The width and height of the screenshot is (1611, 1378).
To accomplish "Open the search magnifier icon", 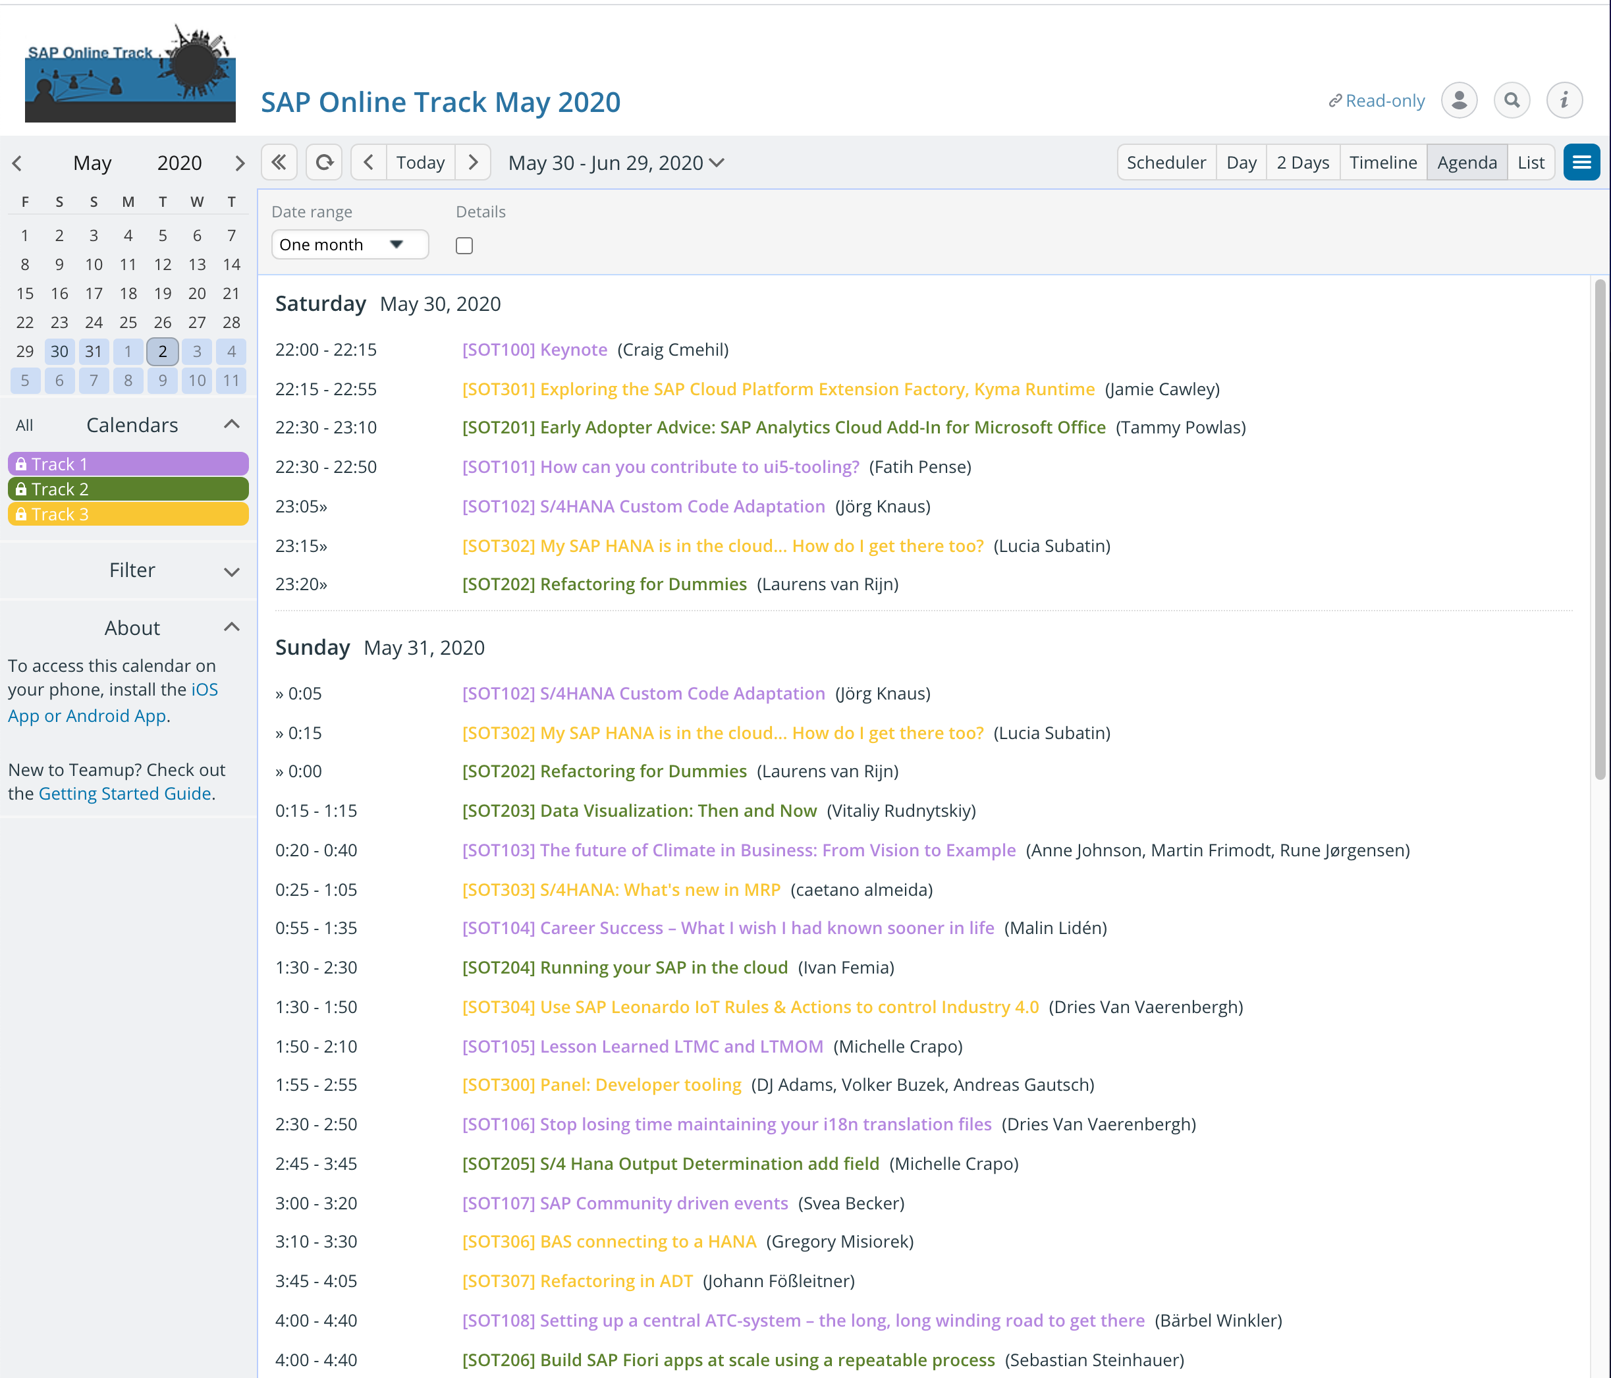I will 1512,100.
